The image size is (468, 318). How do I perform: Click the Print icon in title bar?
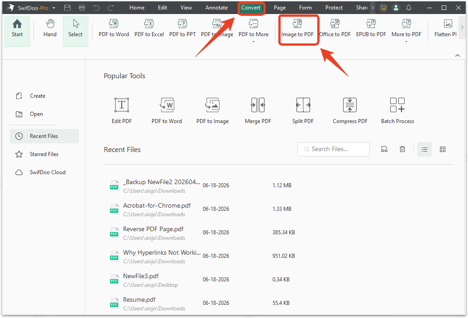pos(82,8)
